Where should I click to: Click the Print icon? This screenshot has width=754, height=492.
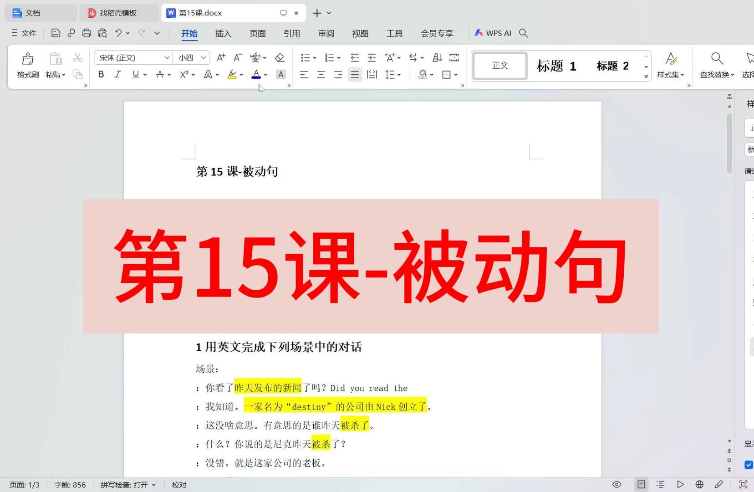pos(87,33)
